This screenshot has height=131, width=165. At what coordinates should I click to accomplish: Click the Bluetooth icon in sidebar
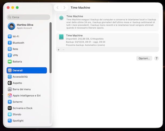10,43
